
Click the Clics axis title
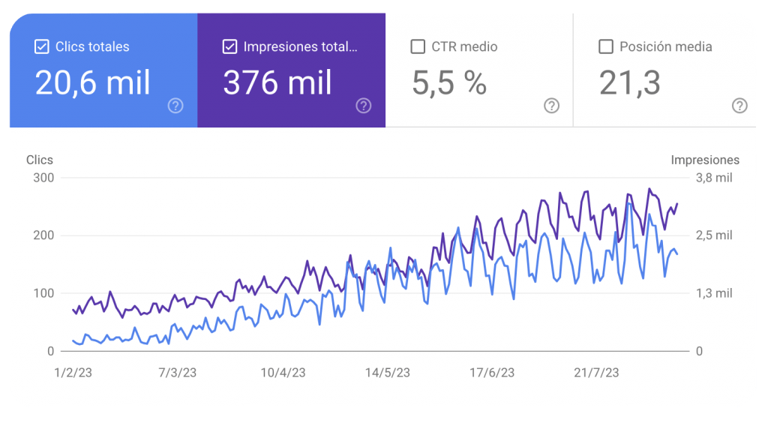[x=40, y=160]
